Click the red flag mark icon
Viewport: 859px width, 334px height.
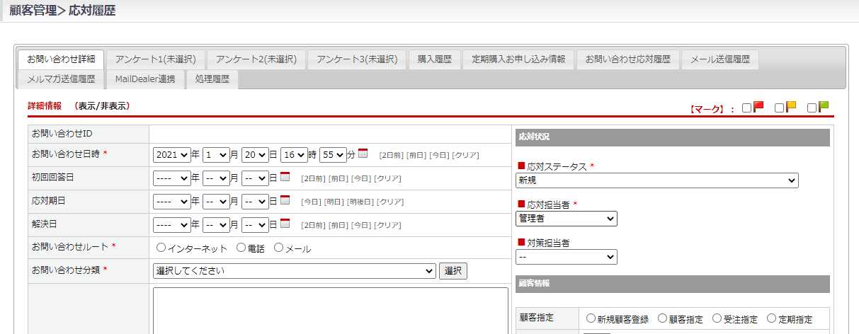[x=758, y=108]
